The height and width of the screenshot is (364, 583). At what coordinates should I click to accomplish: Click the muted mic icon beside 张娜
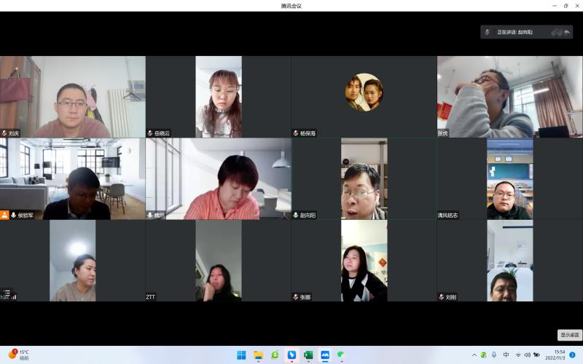(x=296, y=297)
